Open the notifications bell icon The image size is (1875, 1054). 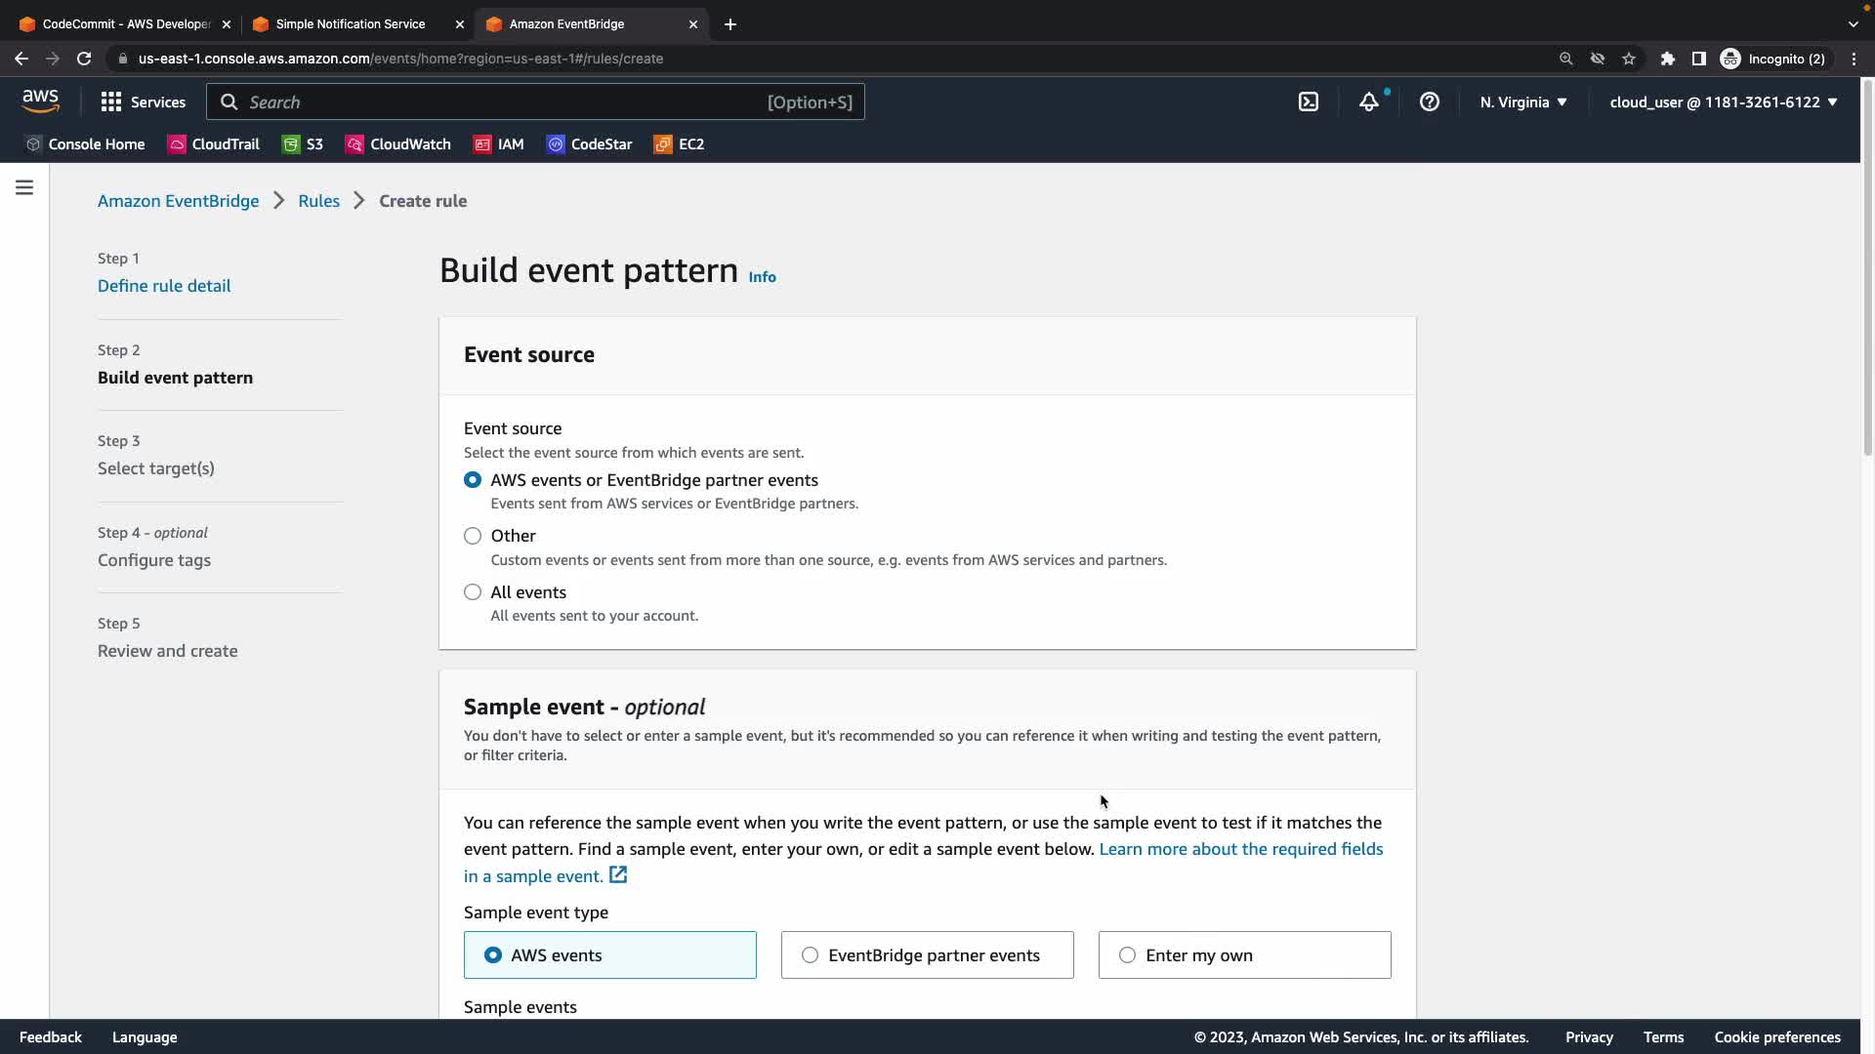[x=1369, y=101]
